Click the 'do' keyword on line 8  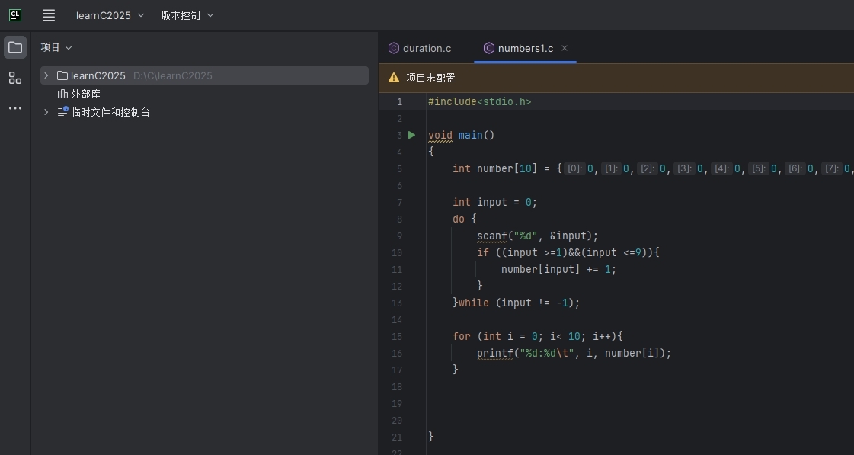click(458, 219)
